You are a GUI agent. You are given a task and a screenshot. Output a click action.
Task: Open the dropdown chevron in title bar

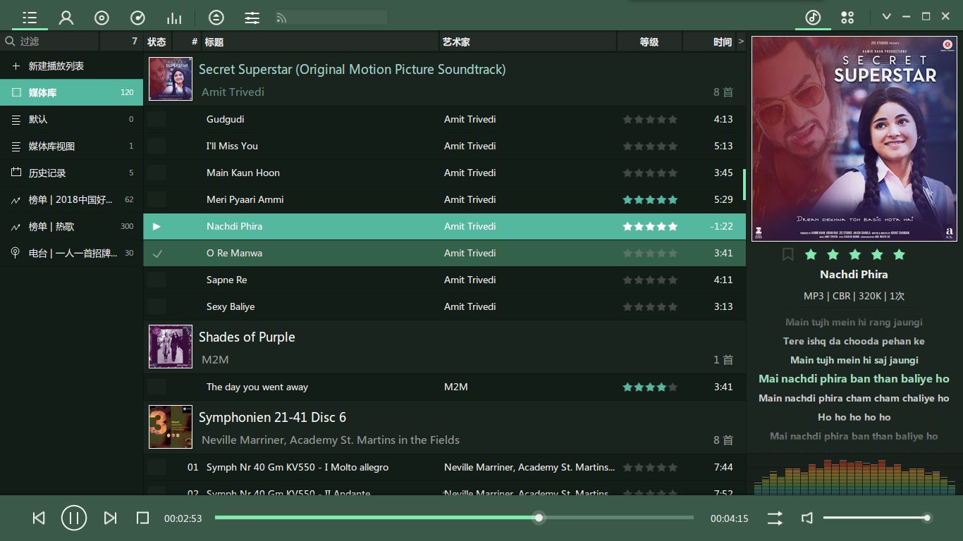[887, 17]
